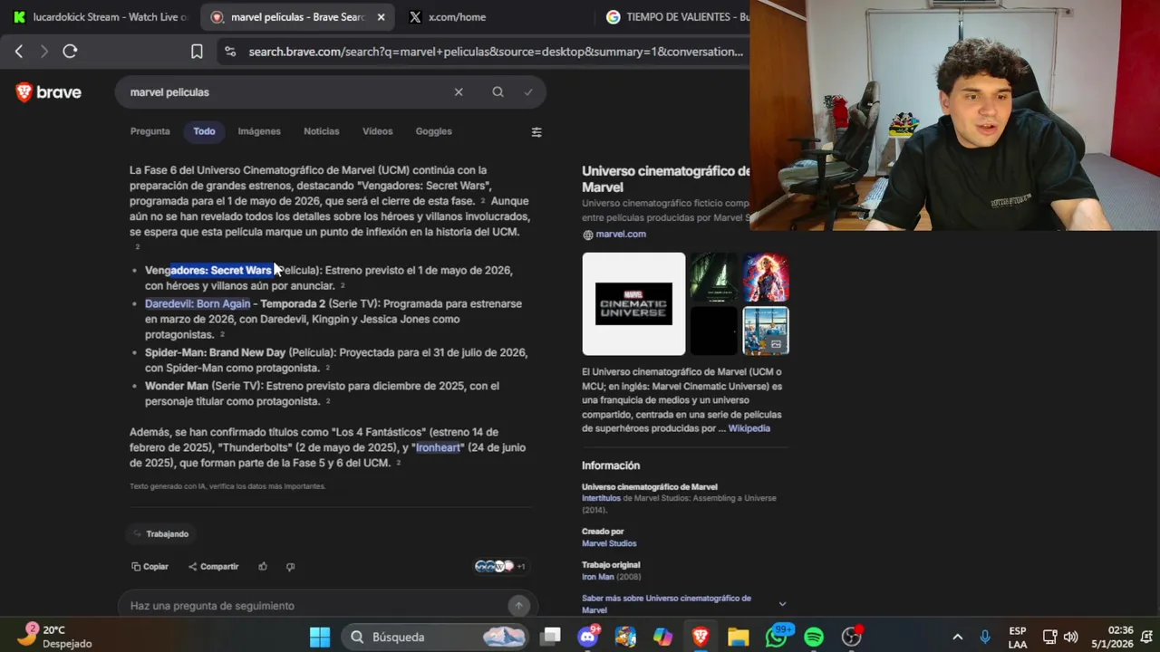The height and width of the screenshot is (652, 1160).
Task: Open the Captain Marvel poster thumbnail
Action: pyautogui.click(x=766, y=277)
